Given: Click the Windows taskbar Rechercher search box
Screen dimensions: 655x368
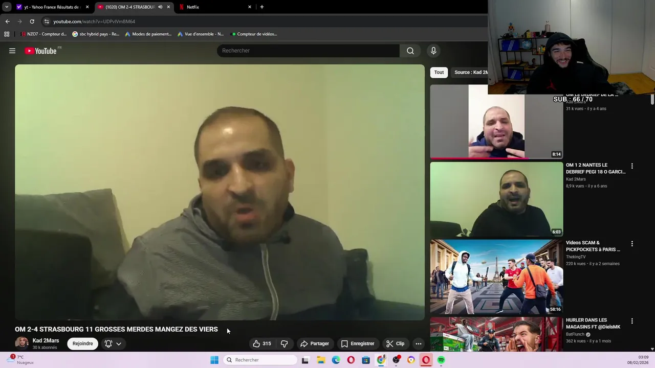Looking at the screenshot, I should pyautogui.click(x=261, y=360).
